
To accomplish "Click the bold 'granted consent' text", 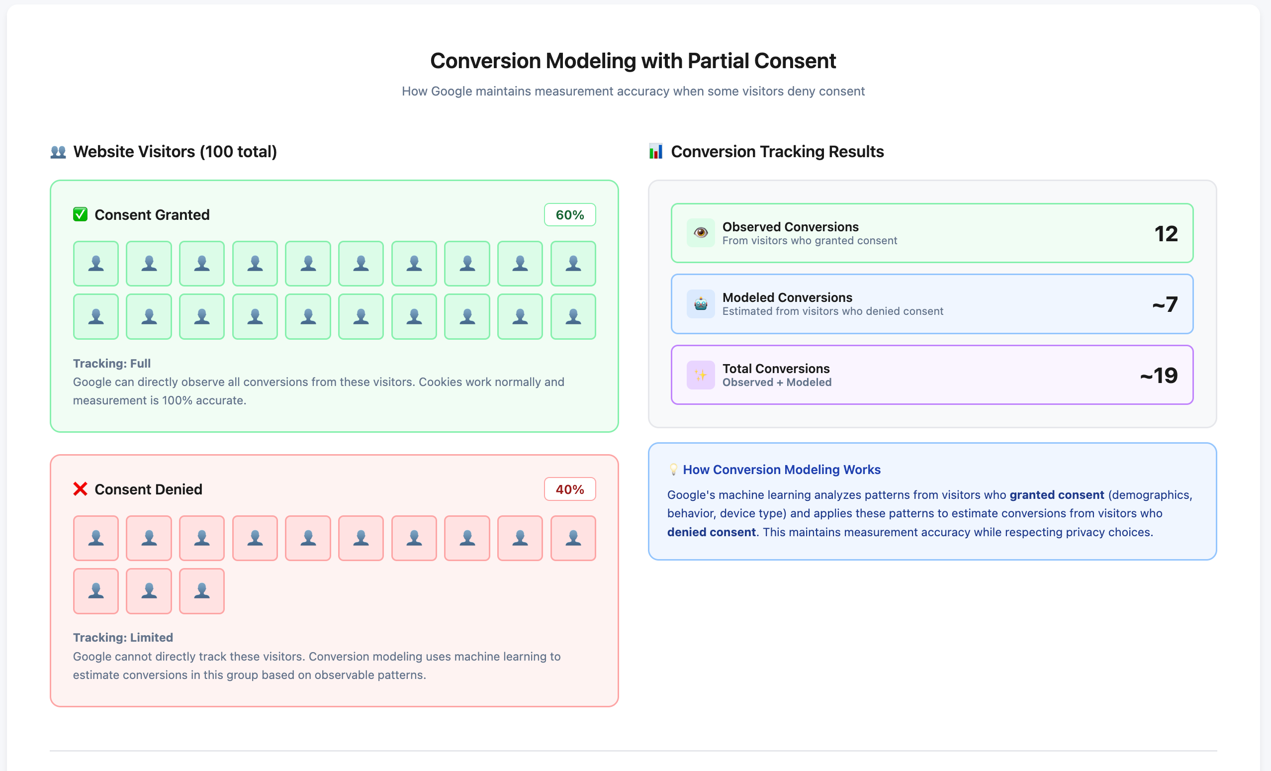I will click(1056, 495).
